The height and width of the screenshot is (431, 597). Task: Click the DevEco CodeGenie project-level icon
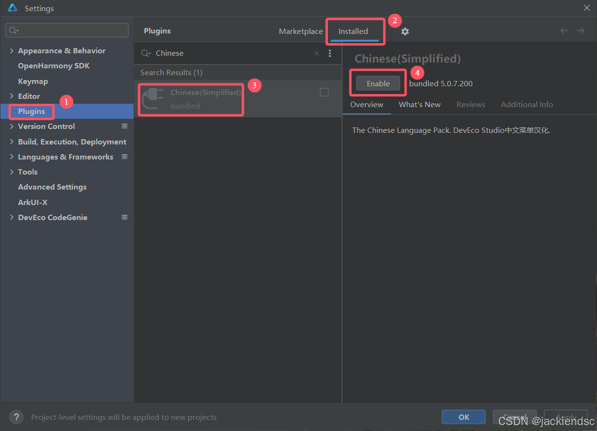[124, 217]
